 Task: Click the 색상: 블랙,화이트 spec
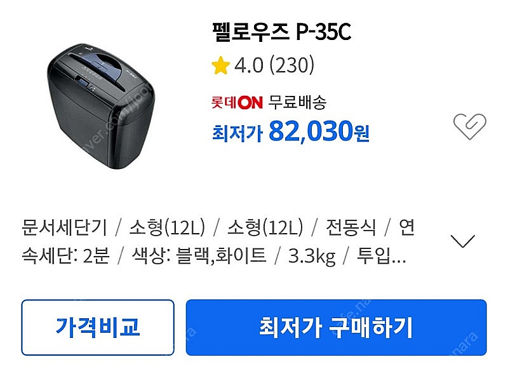[199, 255]
